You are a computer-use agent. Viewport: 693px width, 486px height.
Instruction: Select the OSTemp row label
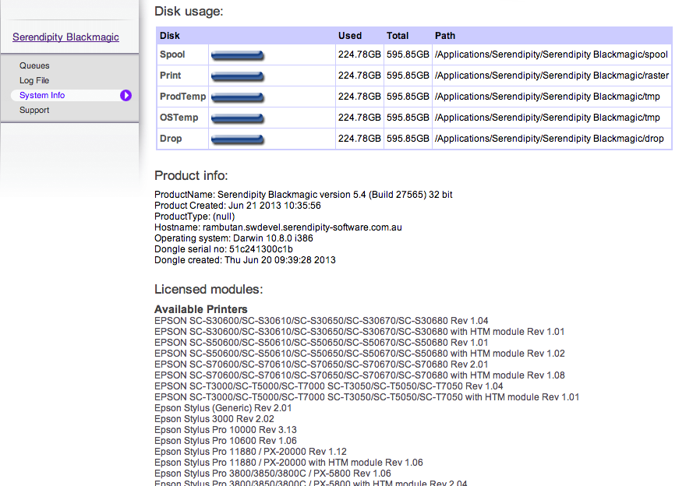[179, 118]
